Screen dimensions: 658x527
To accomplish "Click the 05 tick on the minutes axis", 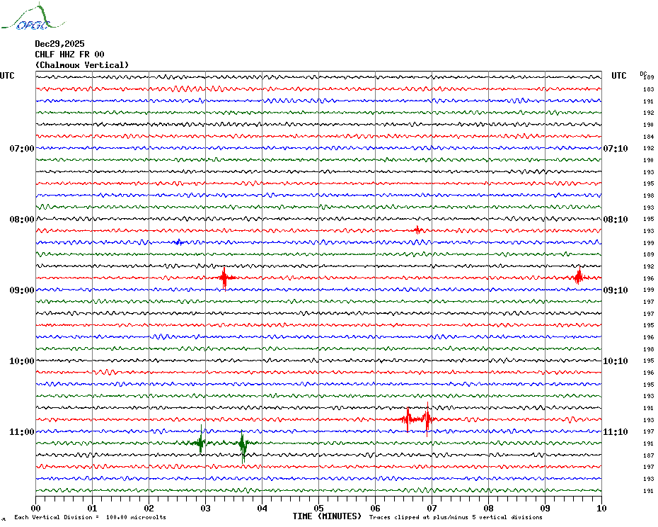I will (x=318, y=508).
